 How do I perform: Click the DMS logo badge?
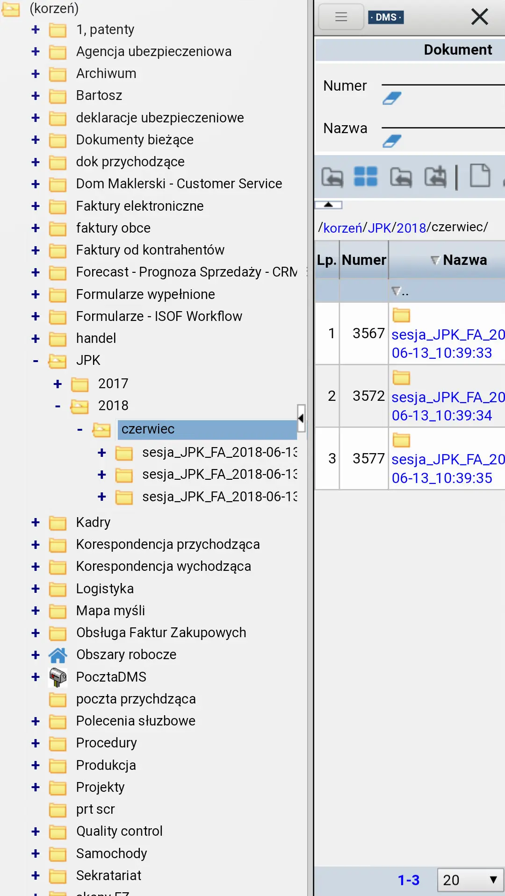[386, 17]
